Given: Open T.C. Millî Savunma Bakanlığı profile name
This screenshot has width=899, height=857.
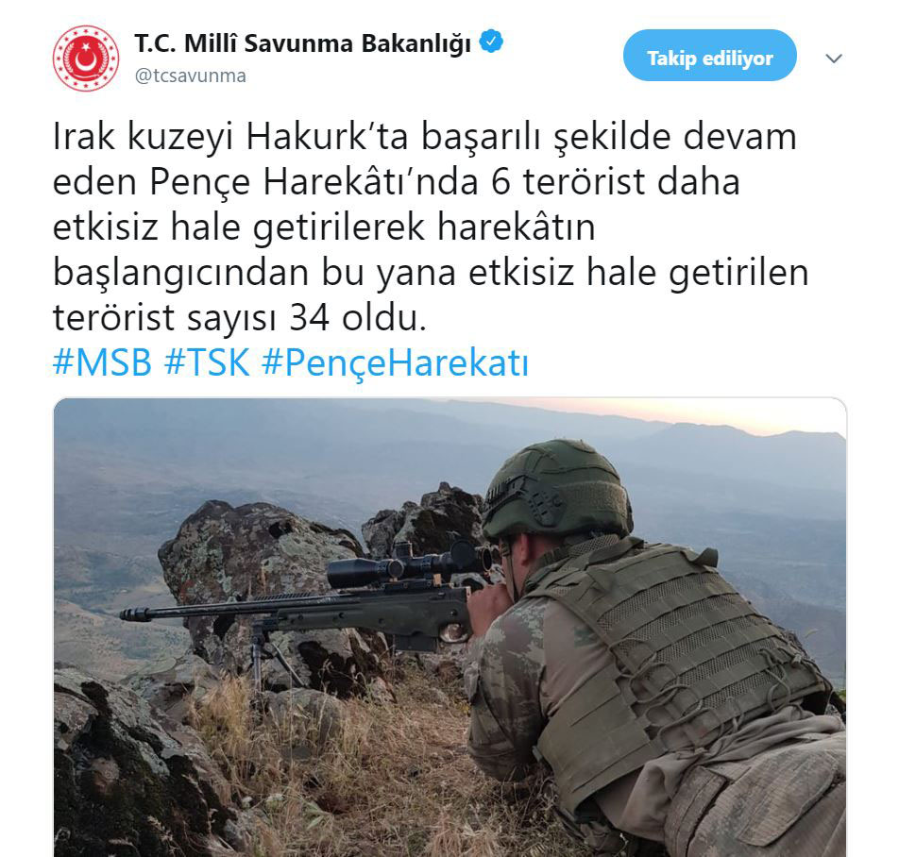Looking at the screenshot, I should [303, 43].
